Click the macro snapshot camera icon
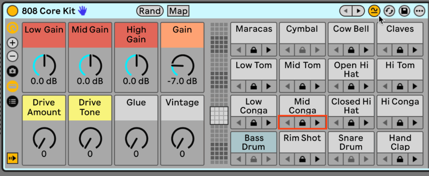Viewport: 429px width, 176px height. 13,71
